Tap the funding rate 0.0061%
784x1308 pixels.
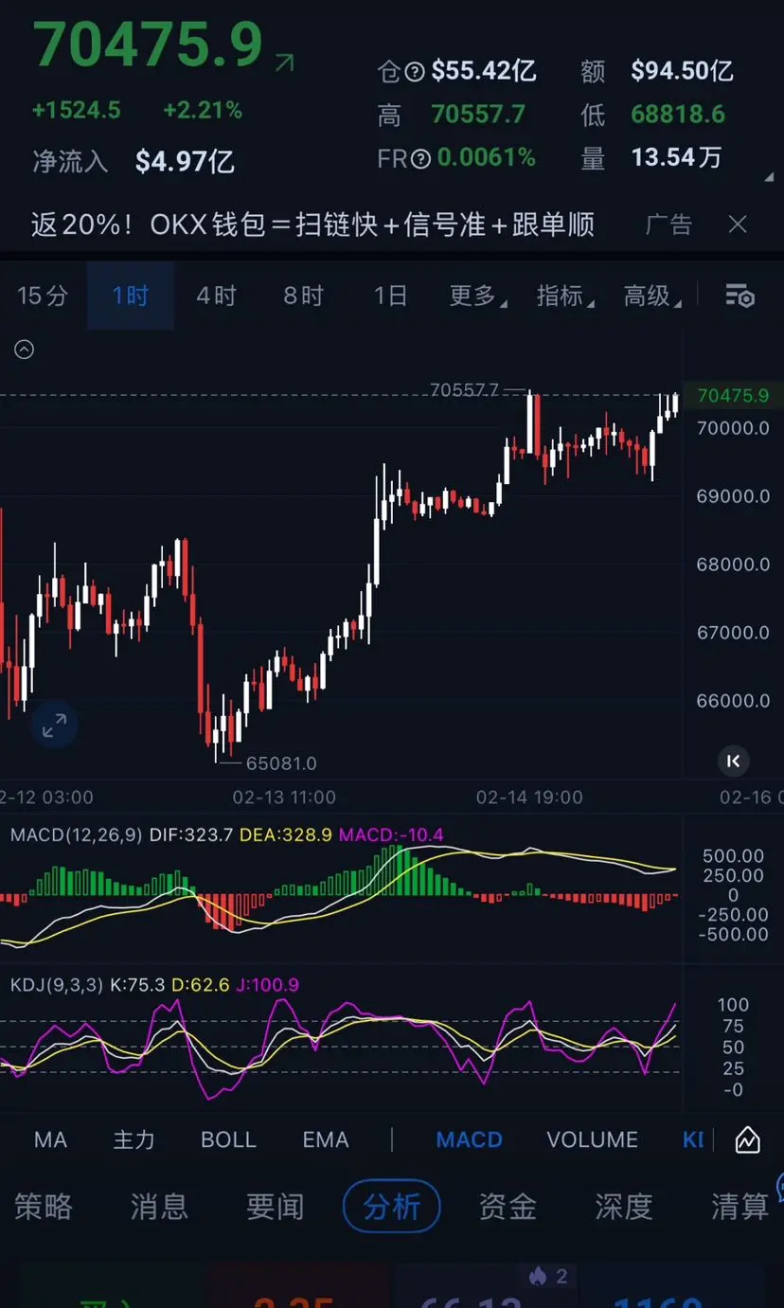click(487, 157)
